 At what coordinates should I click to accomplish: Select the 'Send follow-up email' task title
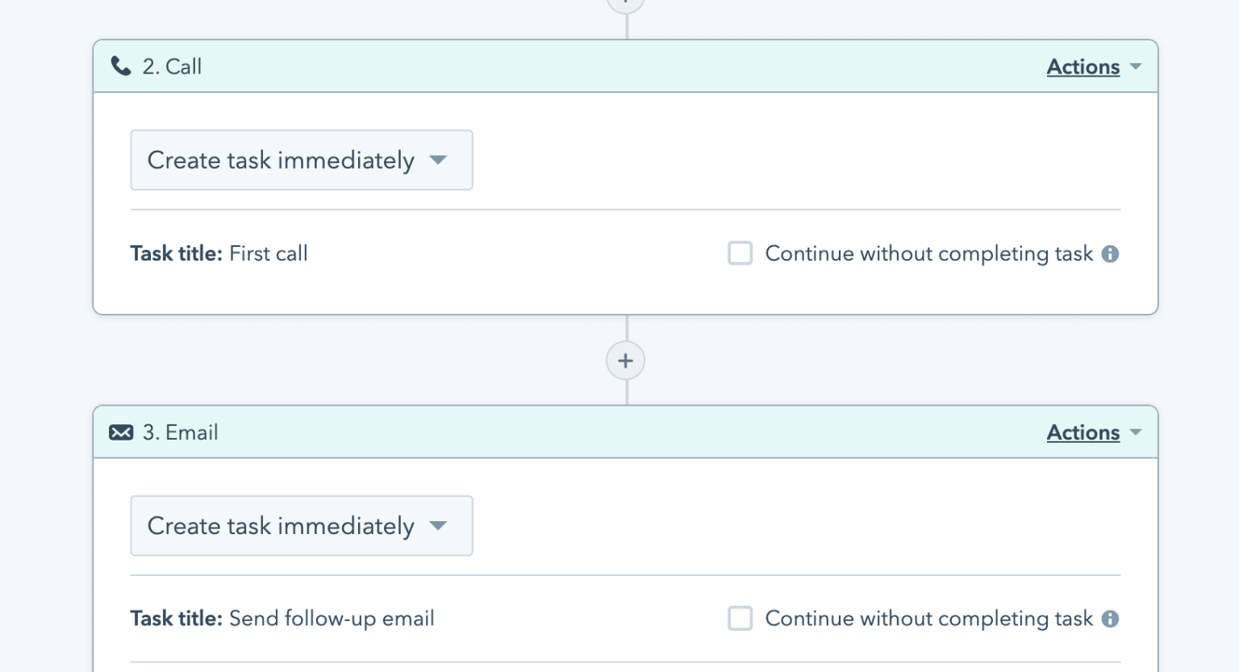pos(332,619)
